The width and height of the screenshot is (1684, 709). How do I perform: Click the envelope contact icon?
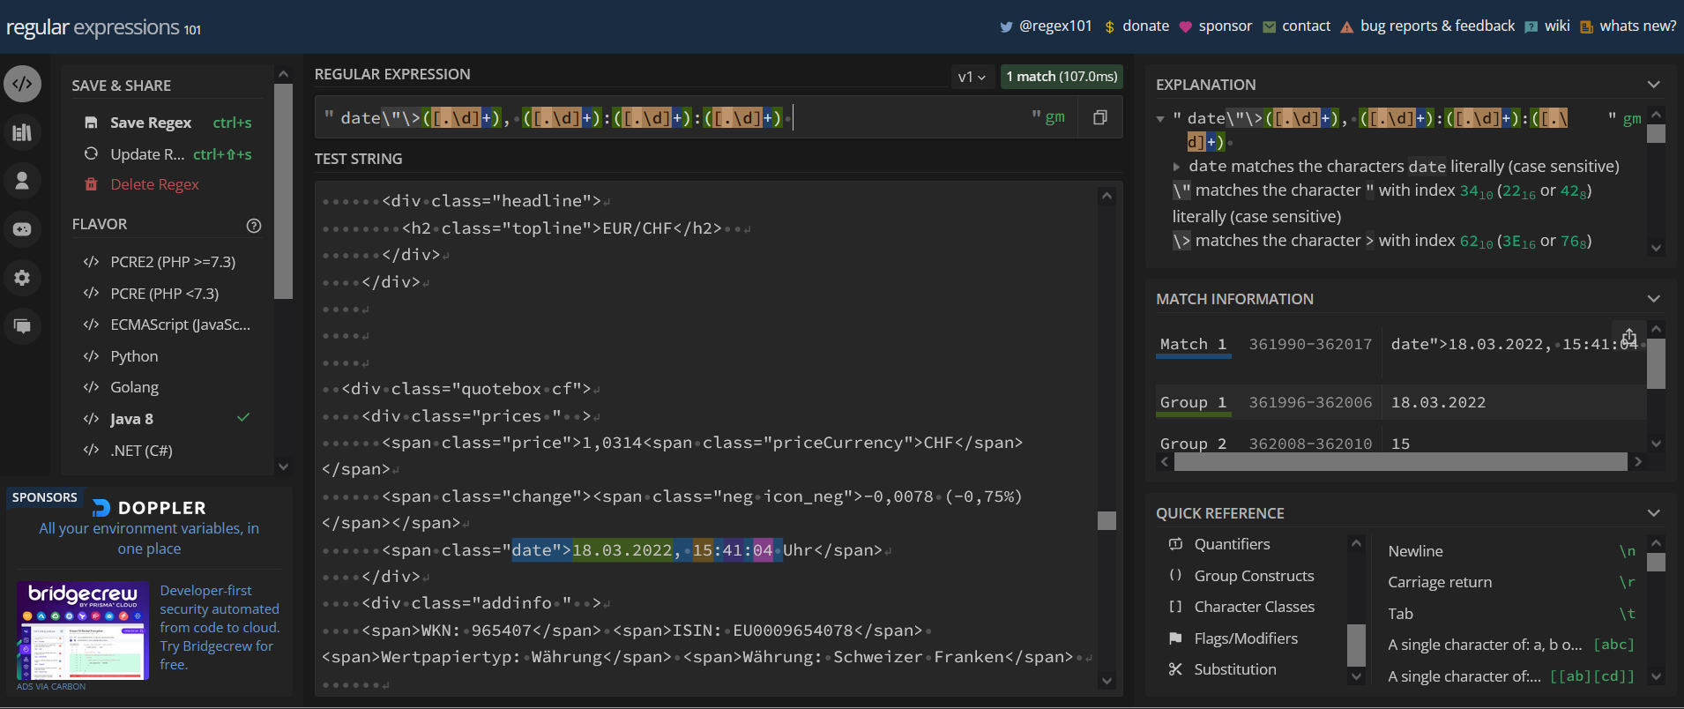(x=1269, y=26)
